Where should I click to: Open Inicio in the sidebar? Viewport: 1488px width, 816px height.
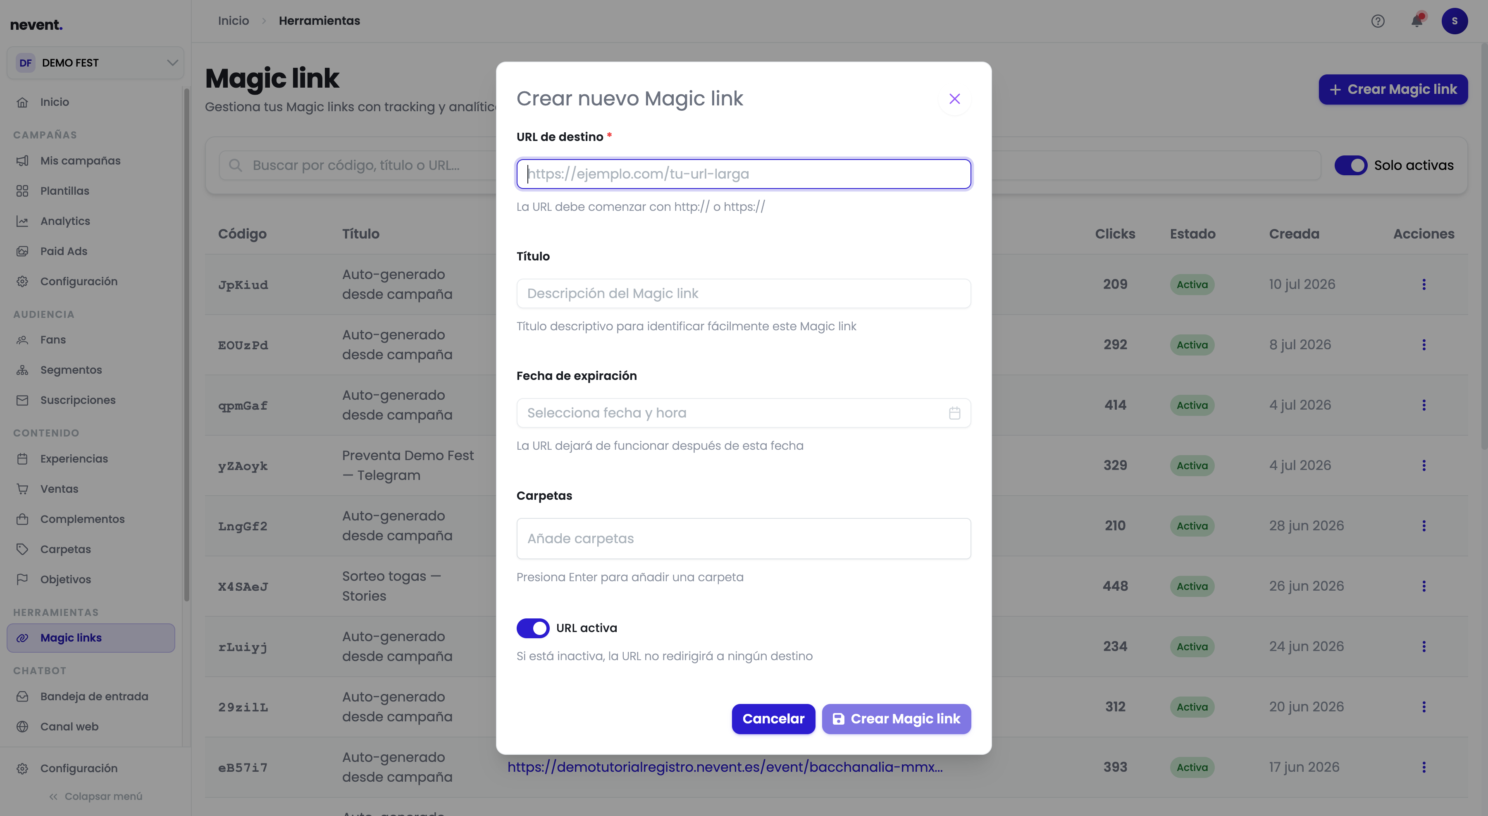(91, 102)
